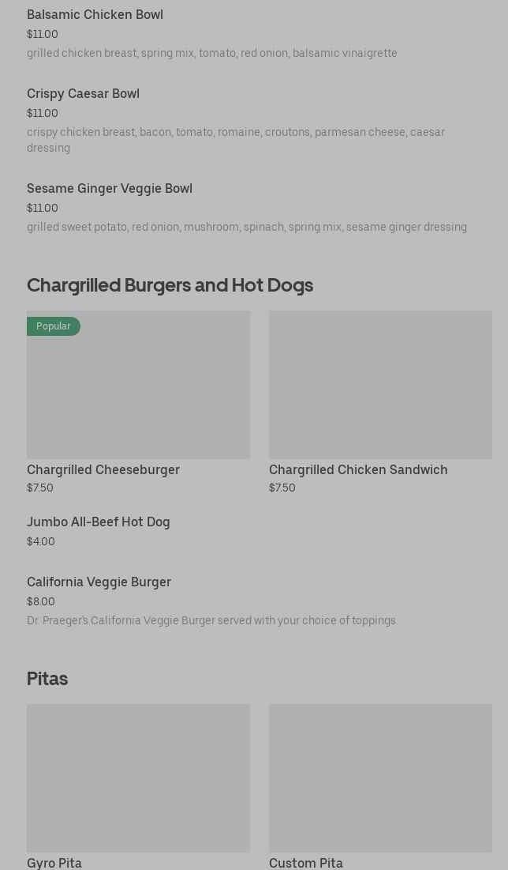
Task: Select the Gyro Pita title
Action: click(54, 863)
